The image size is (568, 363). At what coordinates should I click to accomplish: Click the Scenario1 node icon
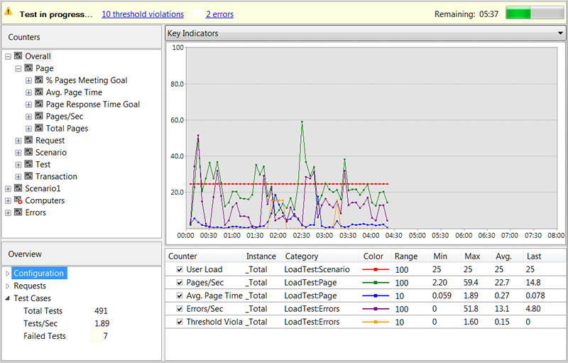point(18,189)
